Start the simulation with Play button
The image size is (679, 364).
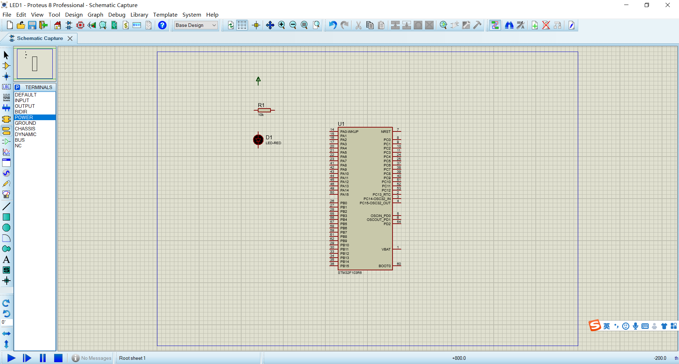point(11,358)
